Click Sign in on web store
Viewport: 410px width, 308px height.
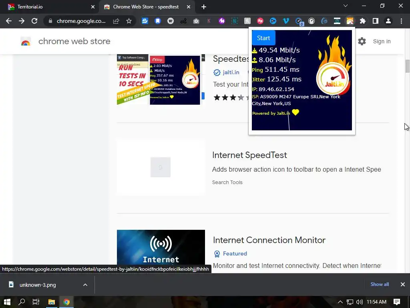click(382, 41)
